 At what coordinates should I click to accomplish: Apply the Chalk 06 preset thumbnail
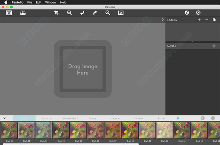coord(95,130)
